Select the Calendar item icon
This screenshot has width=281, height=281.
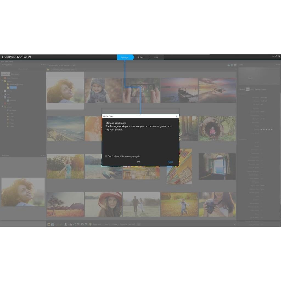5,91
